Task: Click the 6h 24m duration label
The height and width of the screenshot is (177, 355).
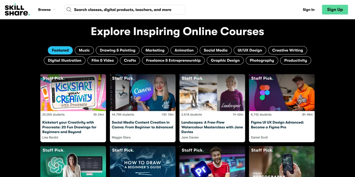Action: [99, 114]
